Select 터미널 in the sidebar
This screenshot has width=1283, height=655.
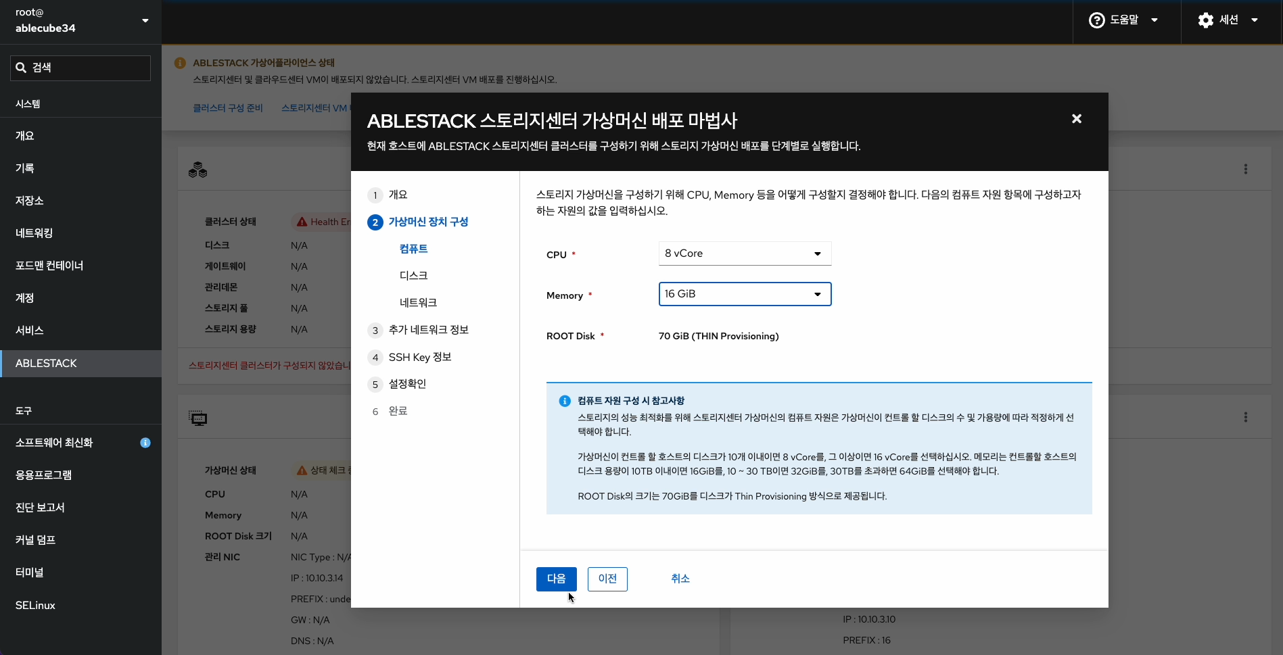pos(29,572)
